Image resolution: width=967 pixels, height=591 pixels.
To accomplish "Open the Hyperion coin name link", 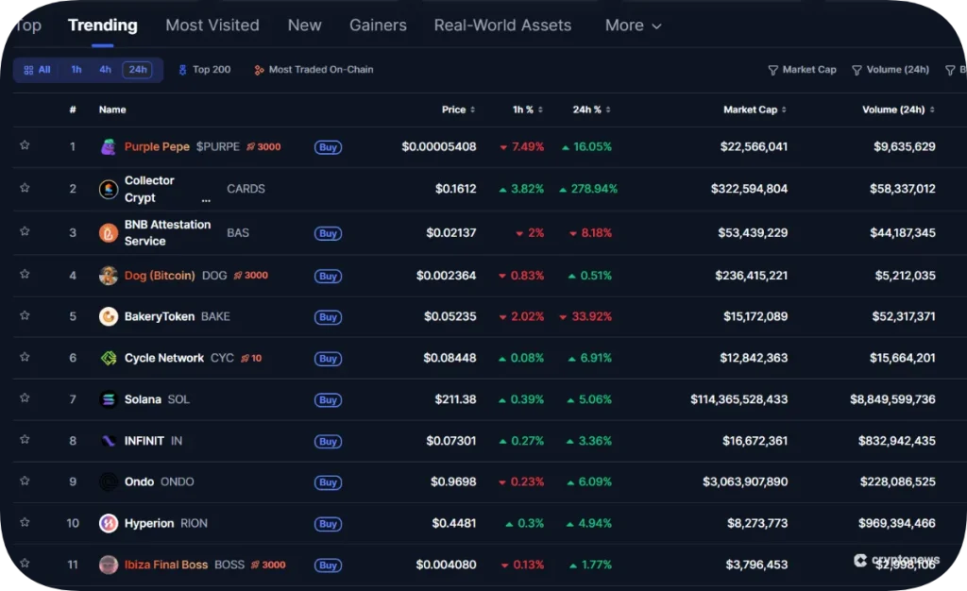I will [148, 523].
